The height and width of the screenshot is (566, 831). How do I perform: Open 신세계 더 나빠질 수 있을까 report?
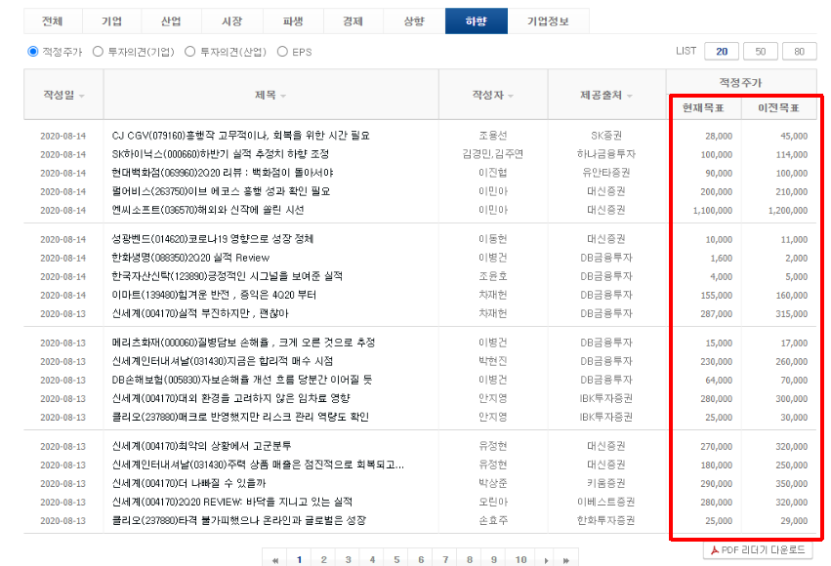(x=188, y=483)
